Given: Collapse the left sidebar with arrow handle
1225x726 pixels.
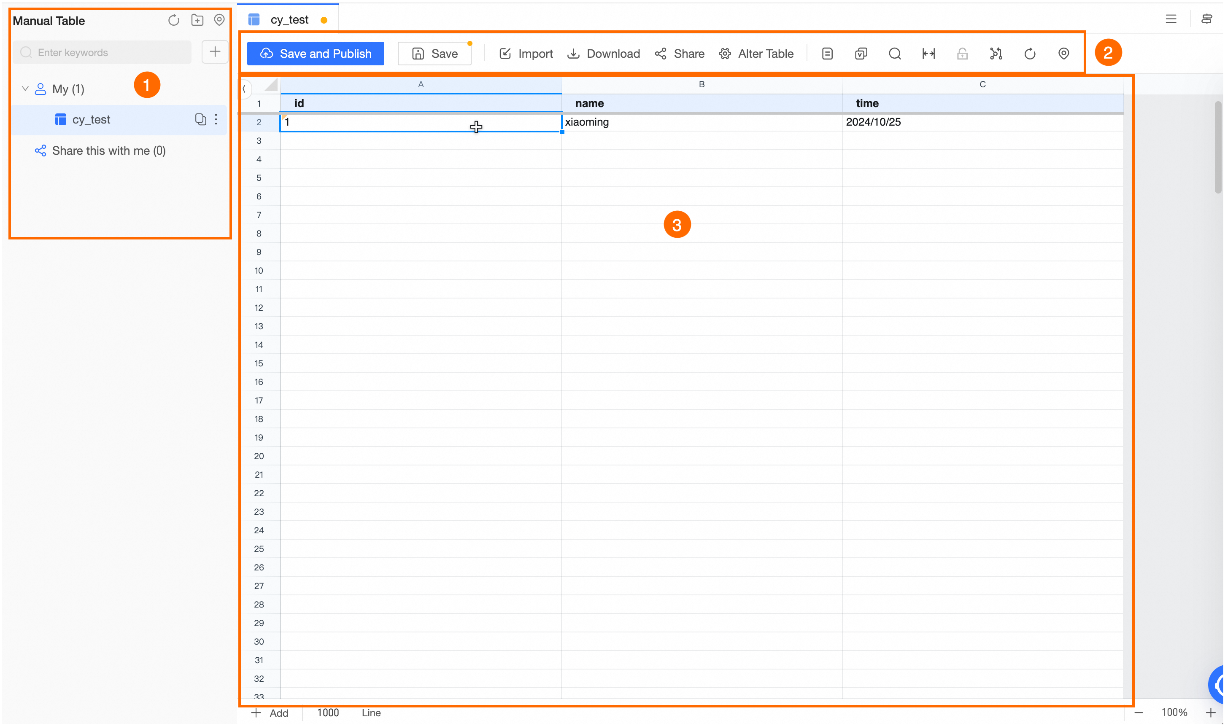Looking at the screenshot, I should click(244, 89).
